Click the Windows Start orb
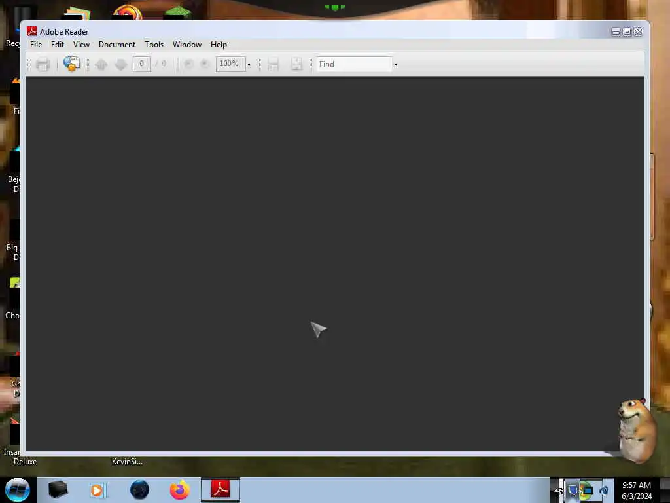Viewport: 670px width, 503px height. [x=18, y=490]
